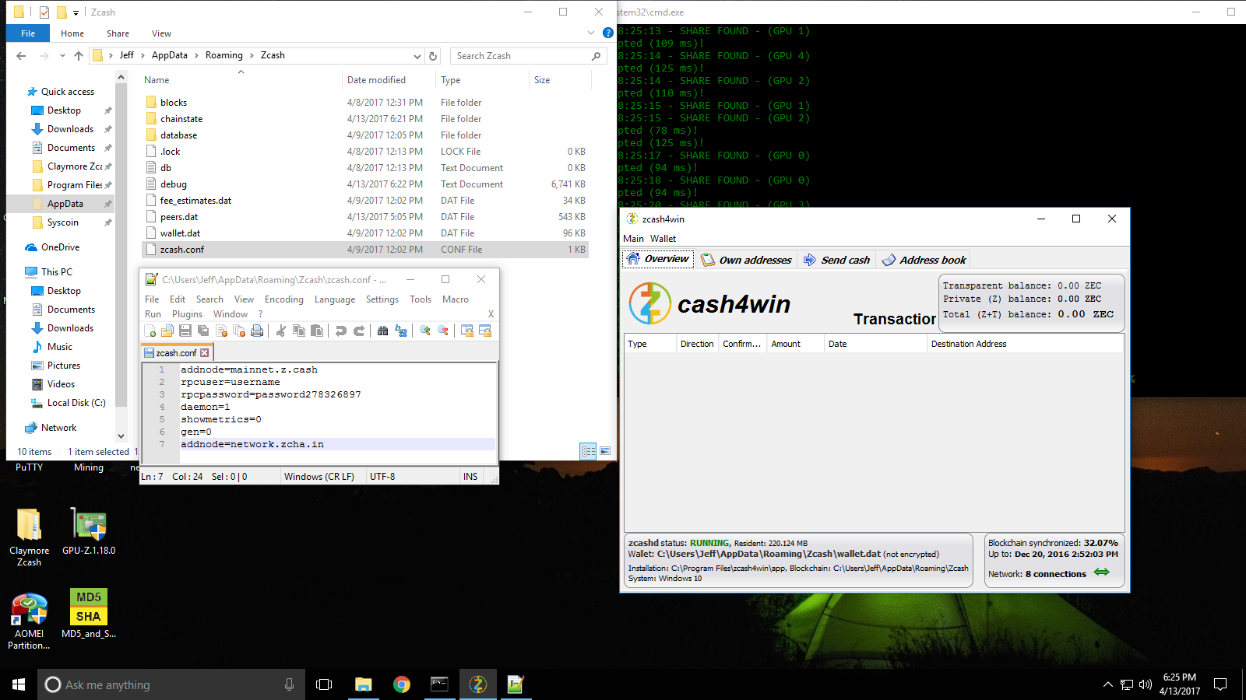Click the New Folder icon in Explorer title bar
Viewport: 1246px width, 700px height.
(x=61, y=12)
